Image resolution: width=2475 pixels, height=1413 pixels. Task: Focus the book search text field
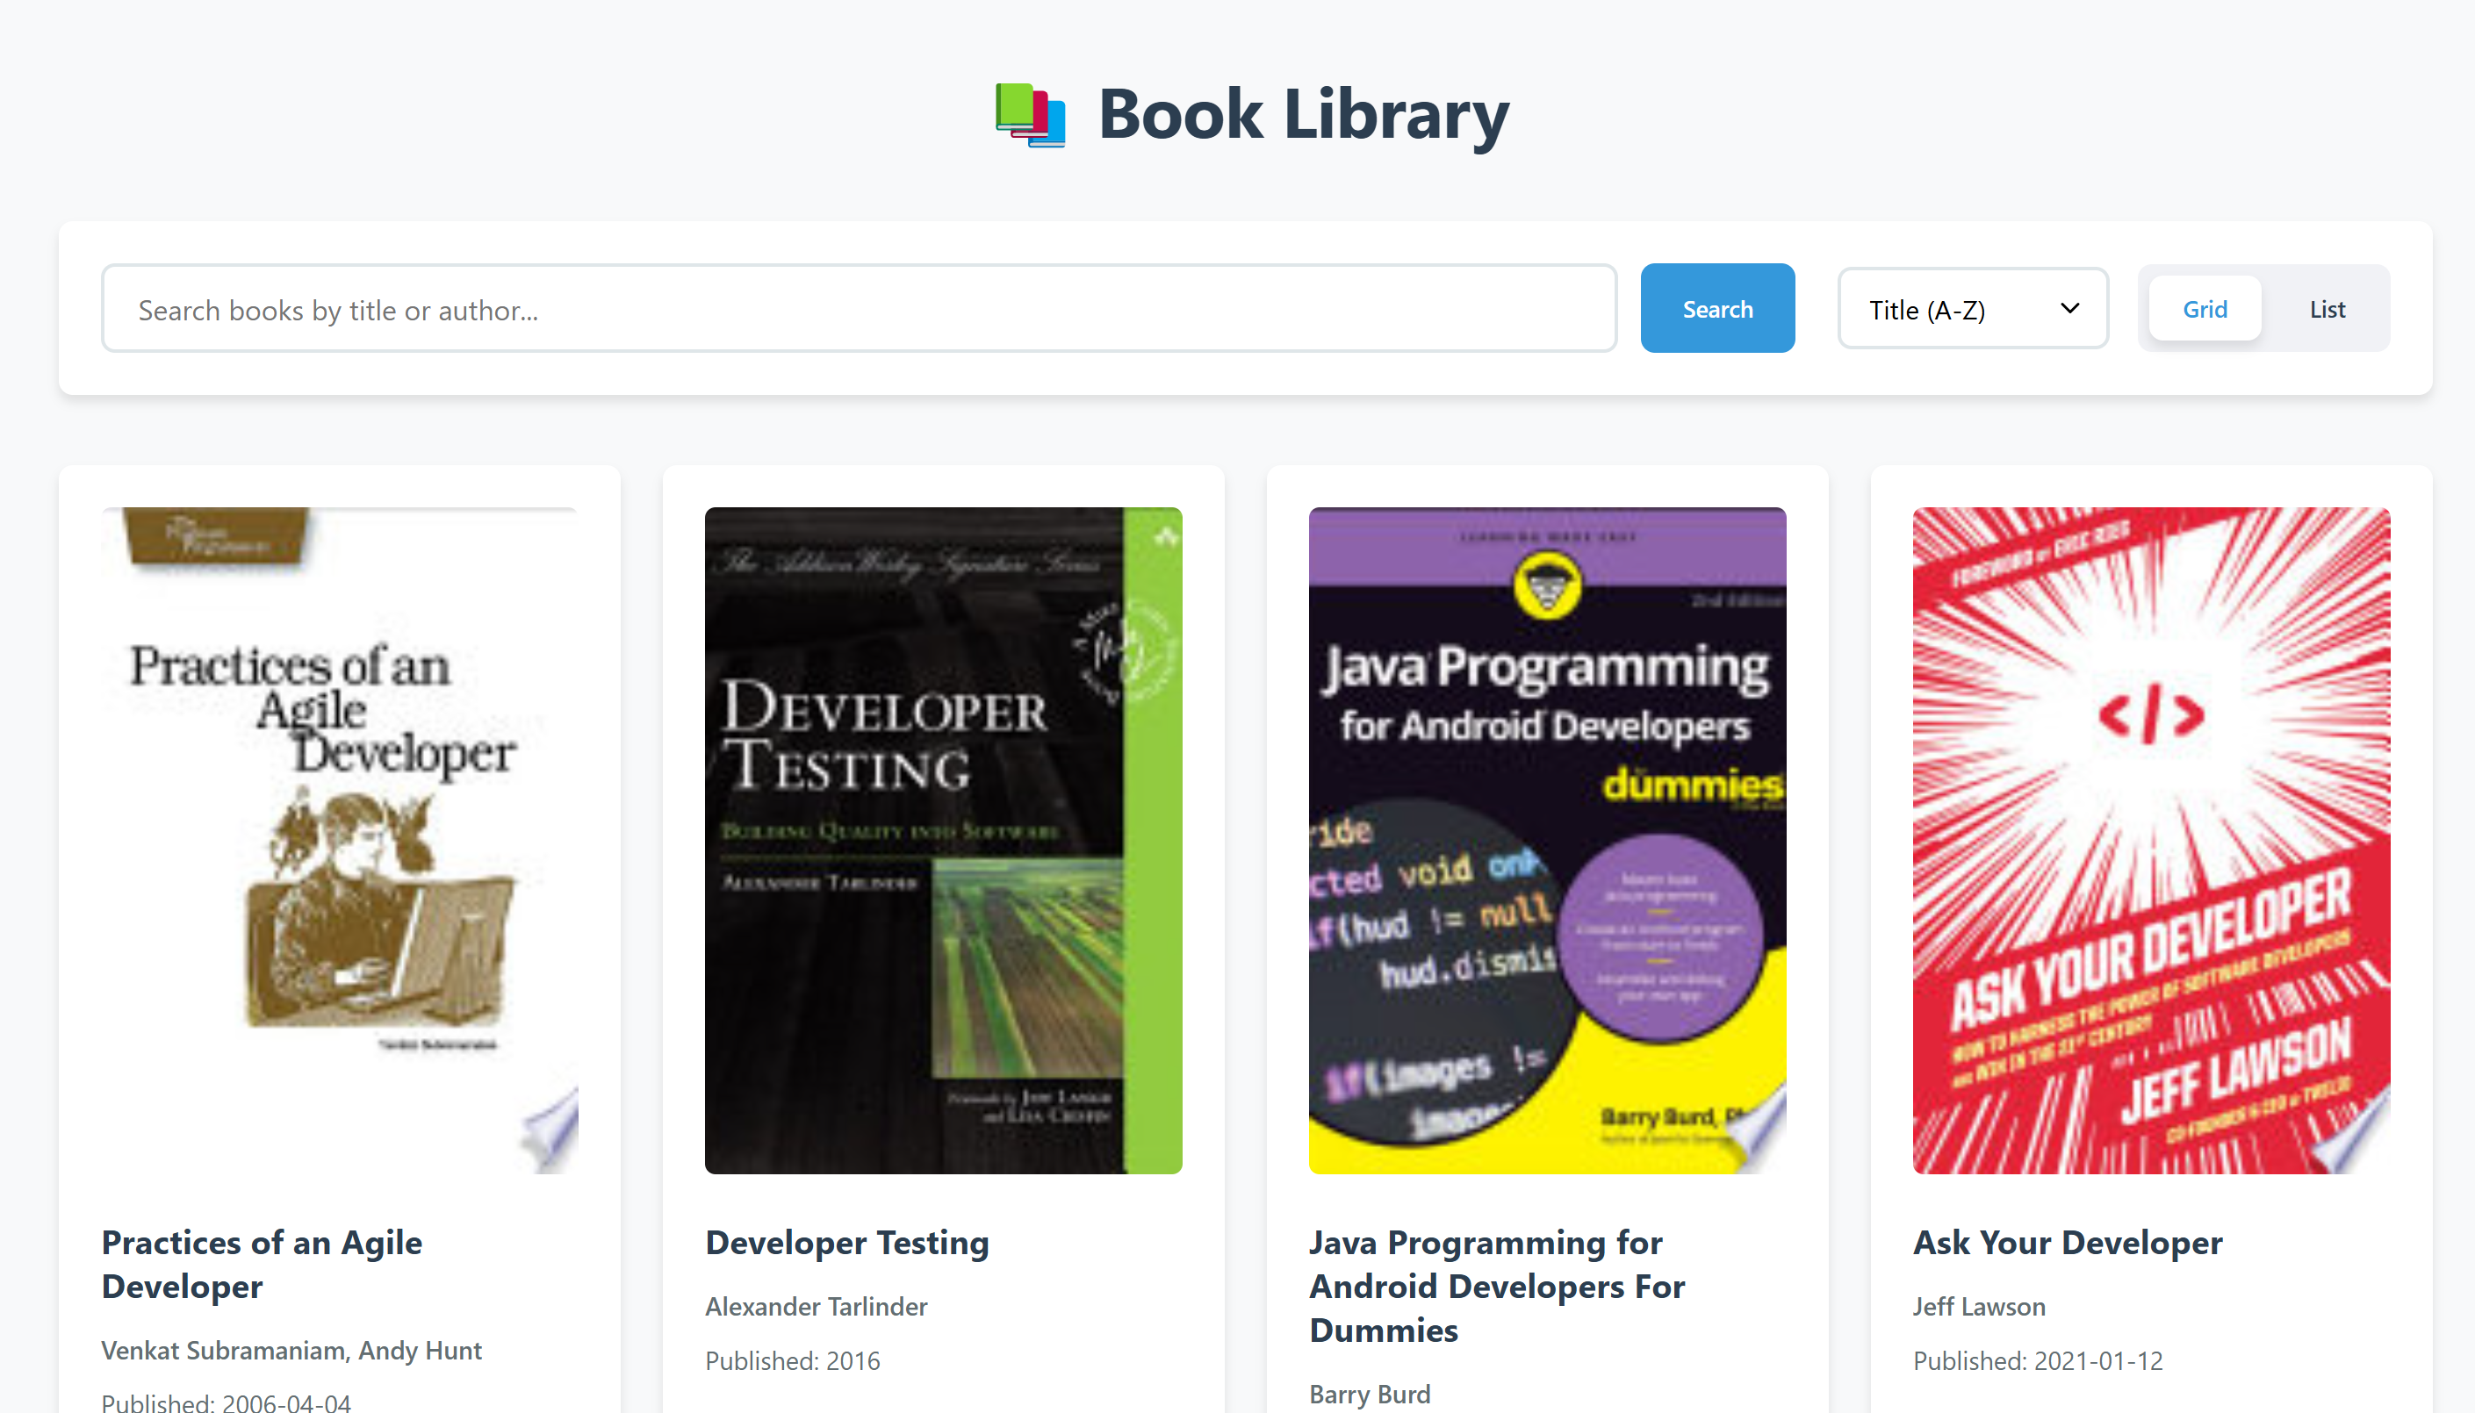pos(858,309)
